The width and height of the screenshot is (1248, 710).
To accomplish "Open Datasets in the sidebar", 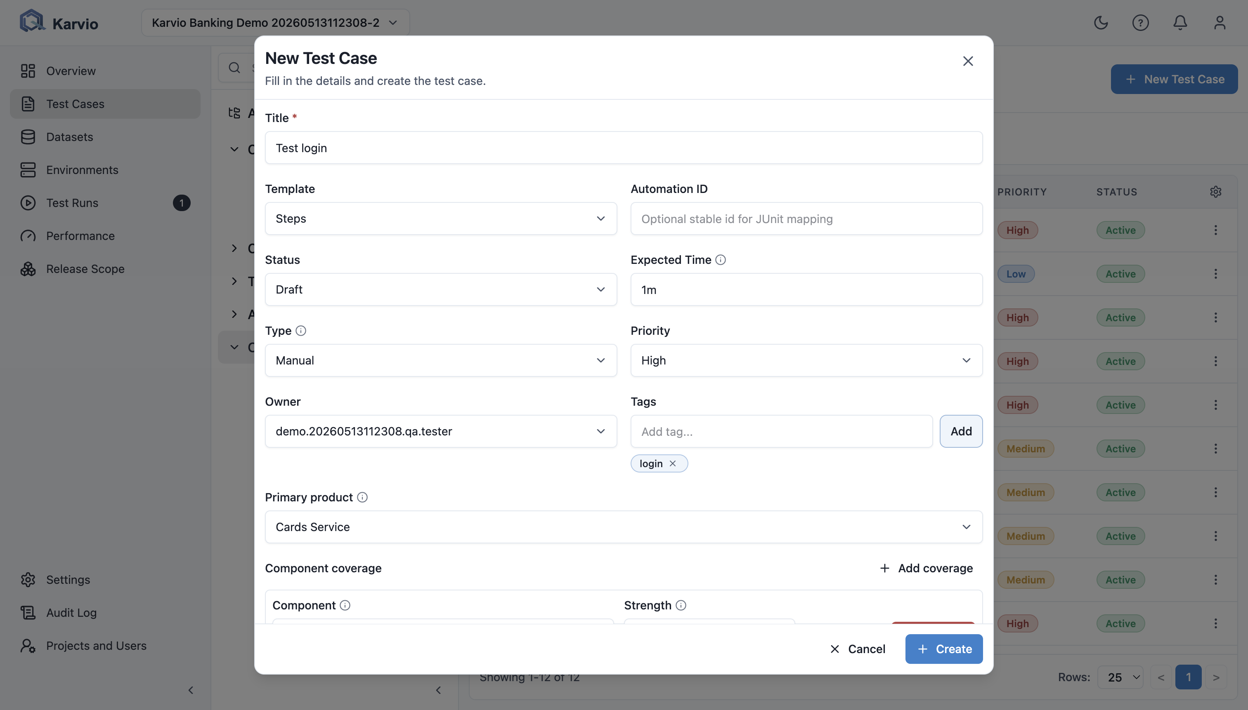I will (x=105, y=137).
